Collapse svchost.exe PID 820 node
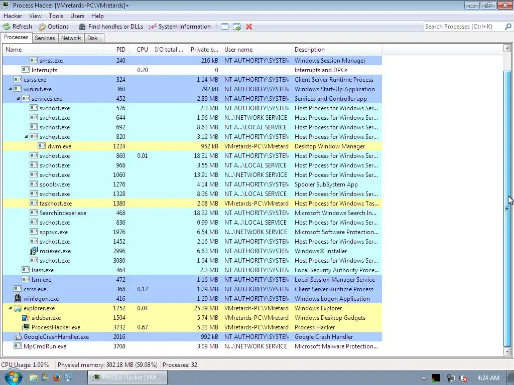 (26, 136)
